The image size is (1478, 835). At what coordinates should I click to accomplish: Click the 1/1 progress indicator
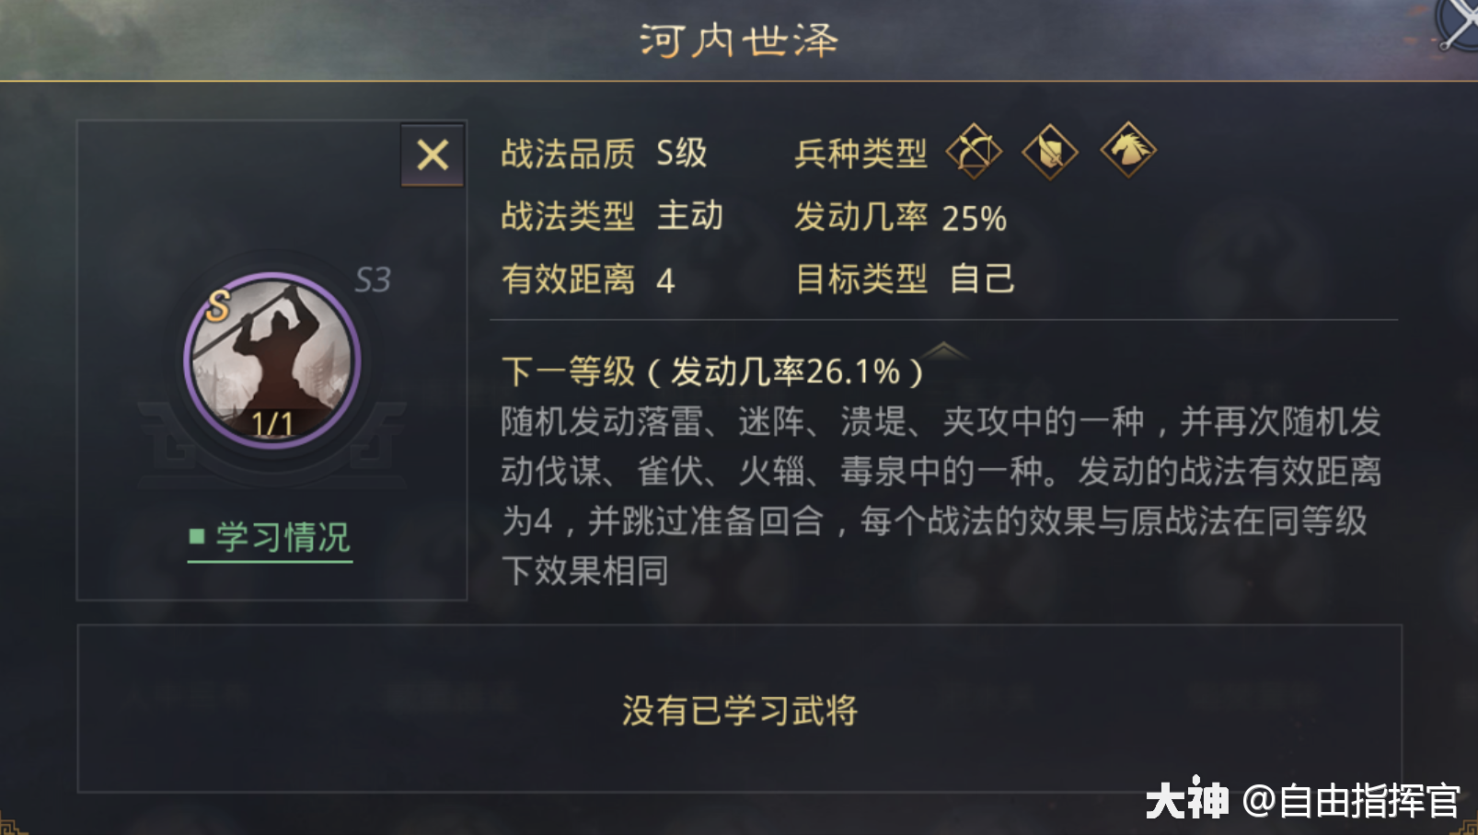point(272,425)
